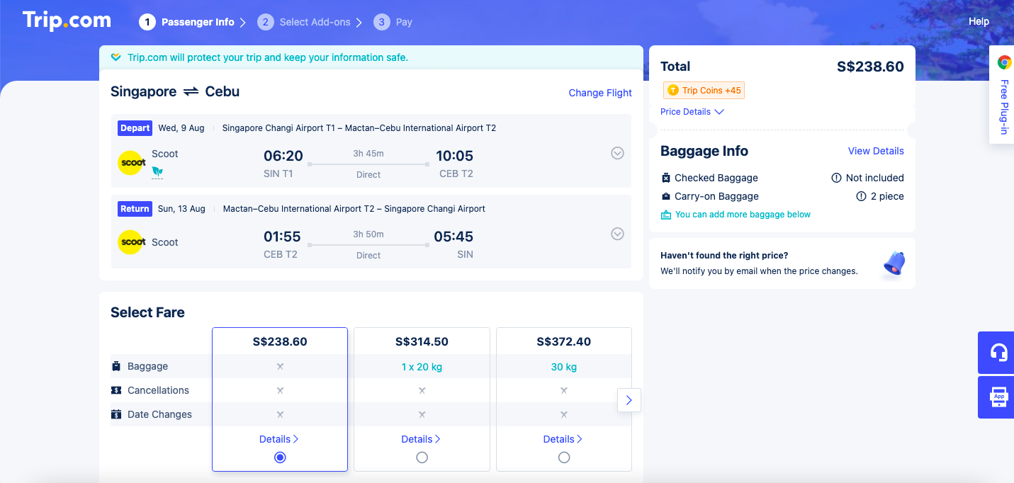Click the Change Flight link
This screenshot has height=483, width=1014.
[x=600, y=93]
